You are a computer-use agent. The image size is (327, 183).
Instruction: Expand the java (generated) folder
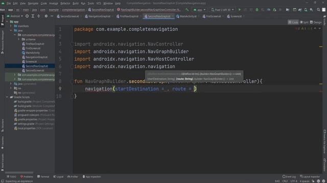(11, 83)
